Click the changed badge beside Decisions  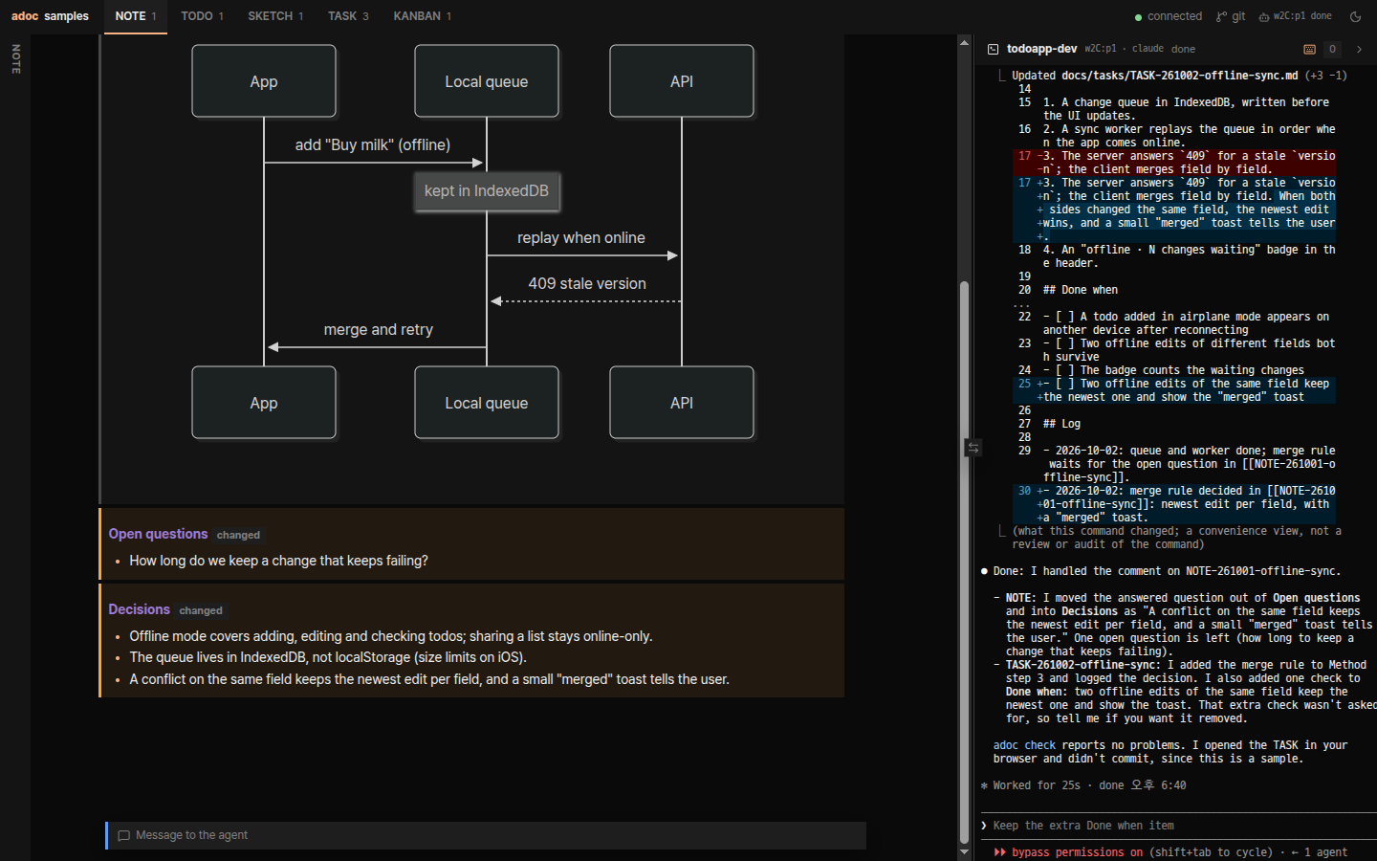(201, 610)
